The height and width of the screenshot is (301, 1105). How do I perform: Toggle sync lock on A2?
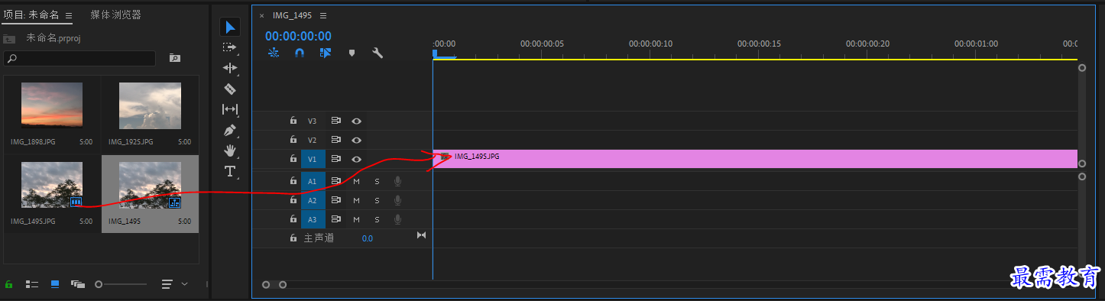click(335, 200)
